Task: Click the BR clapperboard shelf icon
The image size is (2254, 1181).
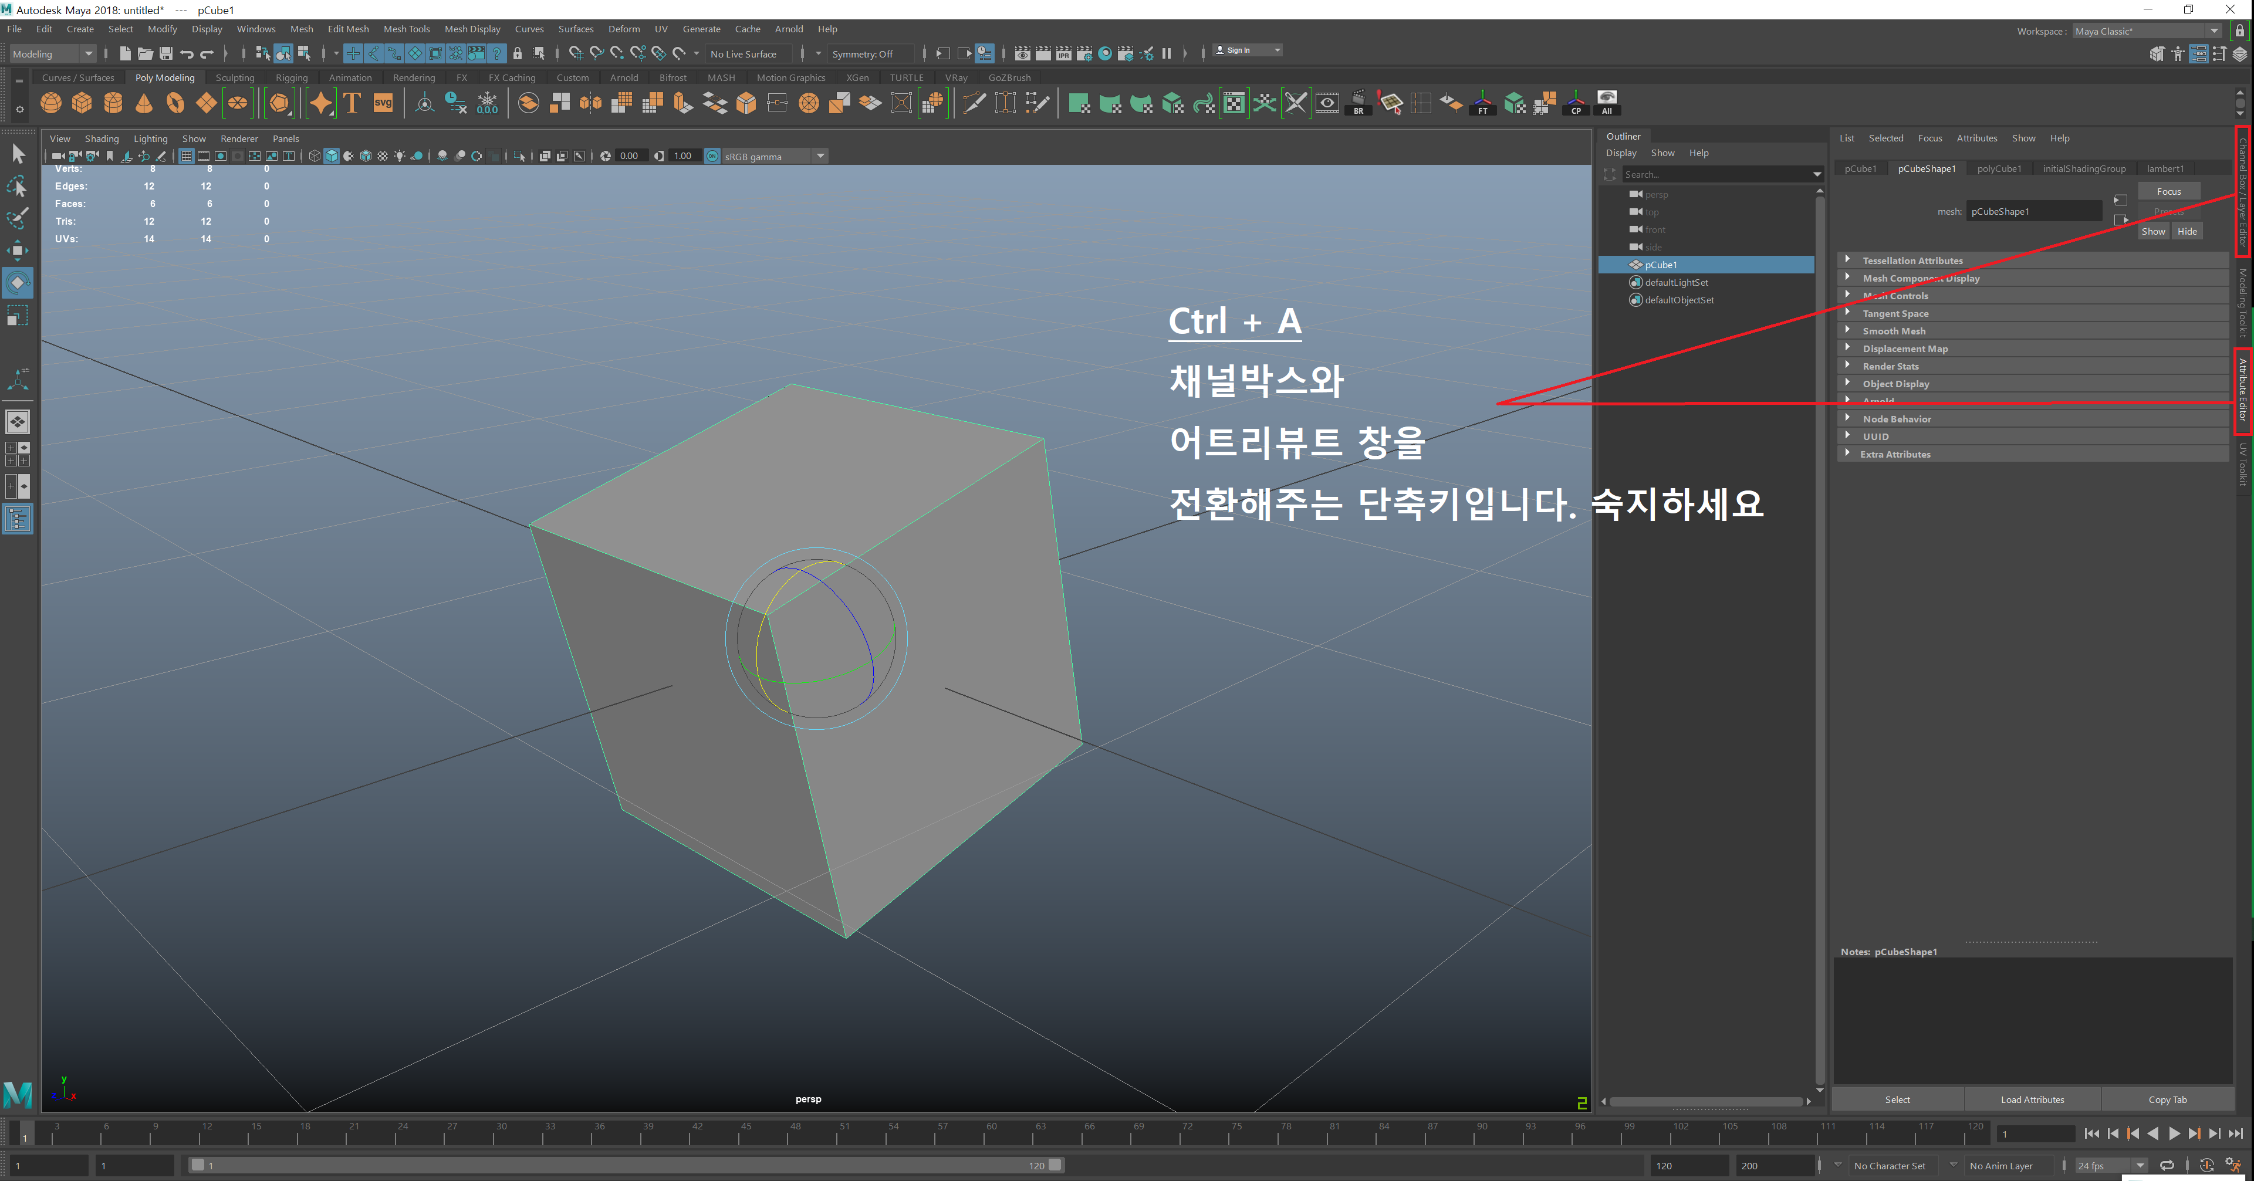Action: (x=1358, y=103)
